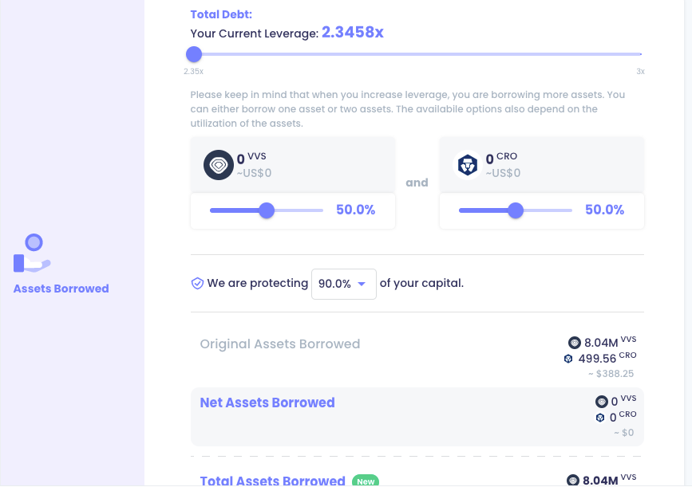Click VVS icon in Net Assets Borrowed row

click(x=601, y=402)
